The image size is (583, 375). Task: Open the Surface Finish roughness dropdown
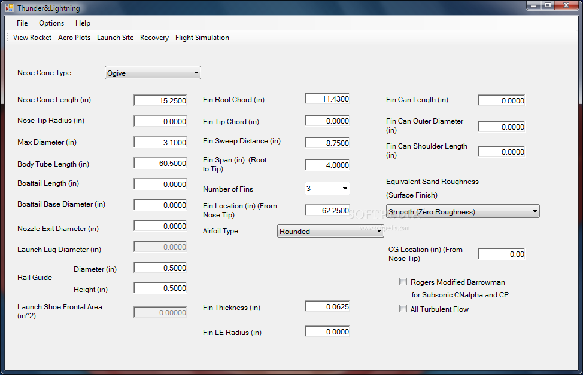[463, 211]
